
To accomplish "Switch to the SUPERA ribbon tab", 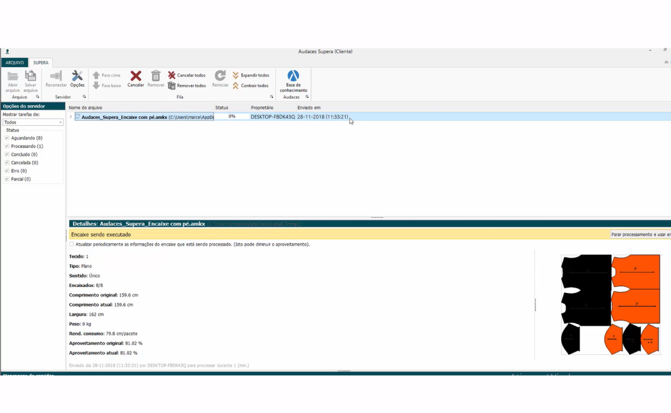I will click(x=41, y=63).
